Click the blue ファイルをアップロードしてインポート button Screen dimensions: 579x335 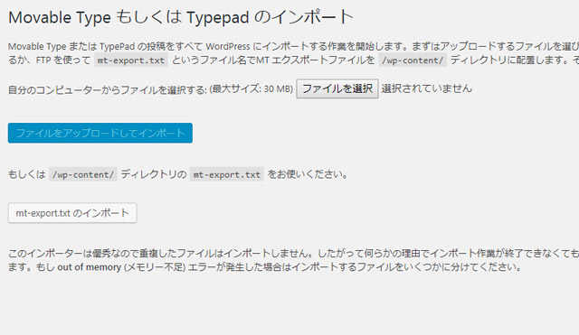point(100,133)
